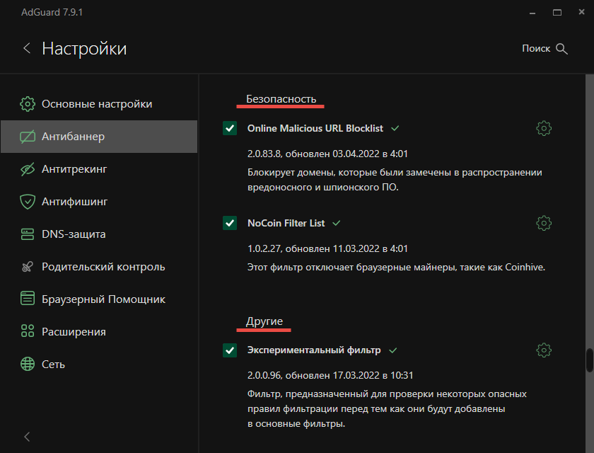
Task: Click the Расширения grid icon
Action: 28,331
